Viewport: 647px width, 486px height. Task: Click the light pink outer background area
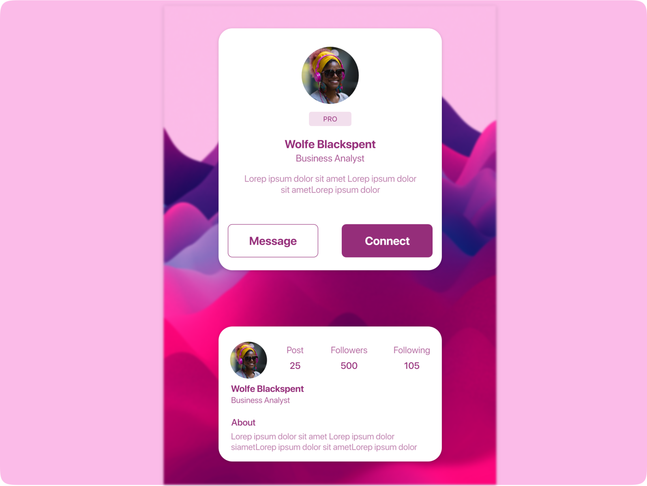pyautogui.click(x=81, y=243)
